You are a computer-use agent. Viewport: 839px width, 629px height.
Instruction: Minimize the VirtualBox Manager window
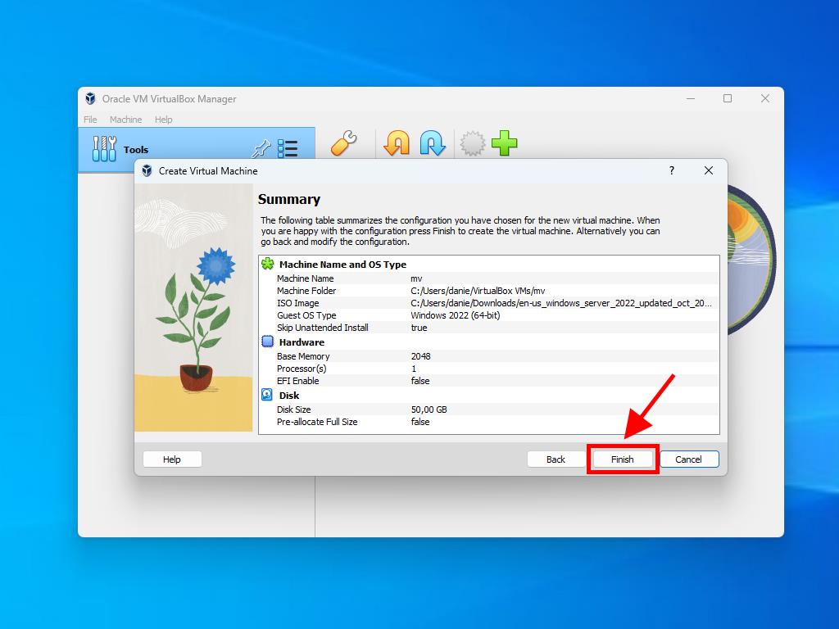click(x=691, y=98)
